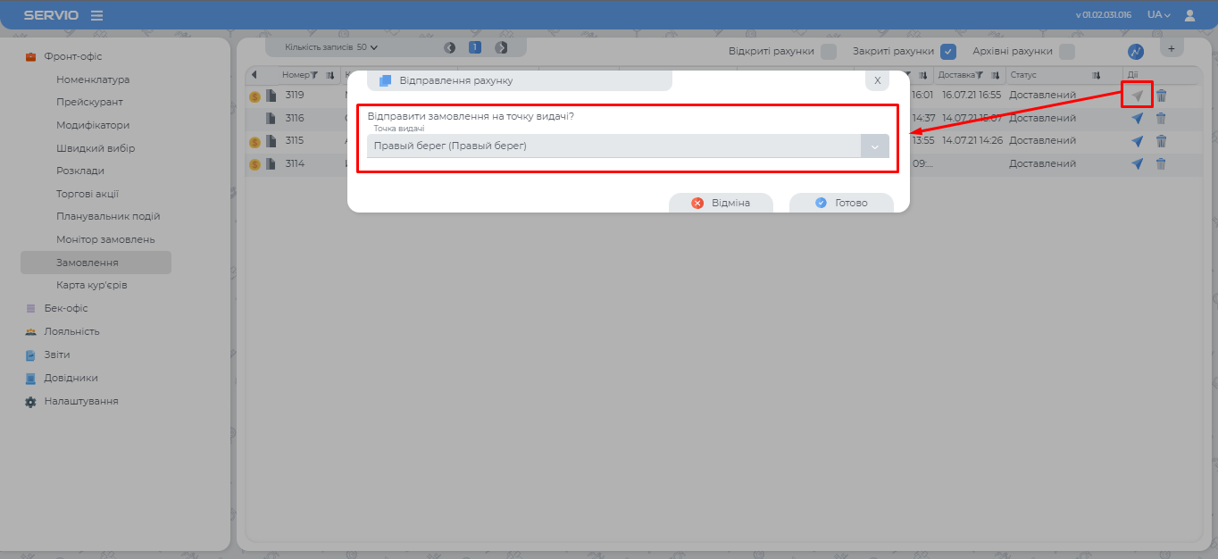Open the user profile icon

coord(1189,15)
